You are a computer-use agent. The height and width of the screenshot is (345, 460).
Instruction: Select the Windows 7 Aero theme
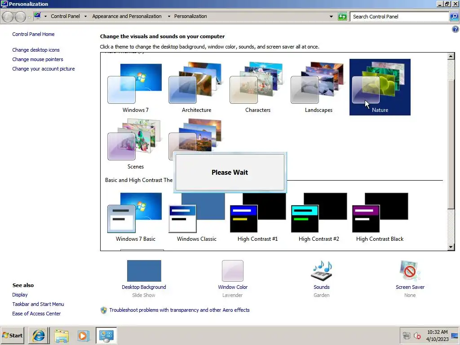135,87
